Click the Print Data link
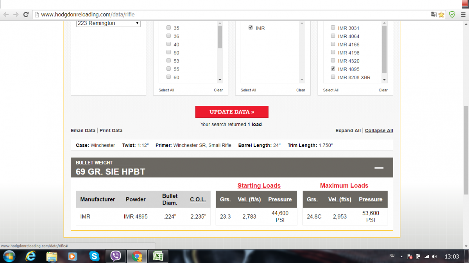Viewport: 469px width, 263px height. (111, 130)
